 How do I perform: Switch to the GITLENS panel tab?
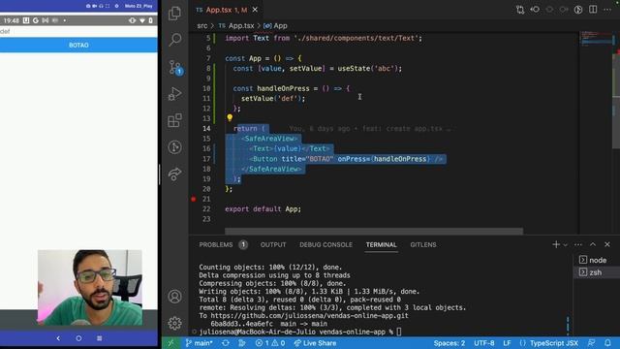pyautogui.click(x=423, y=245)
